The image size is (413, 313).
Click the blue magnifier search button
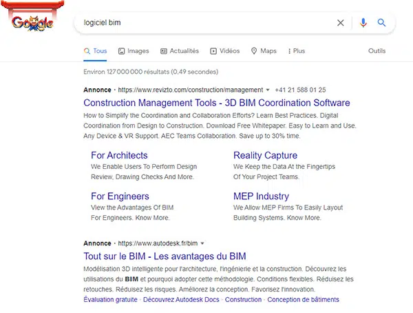pyautogui.click(x=381, y=23)
